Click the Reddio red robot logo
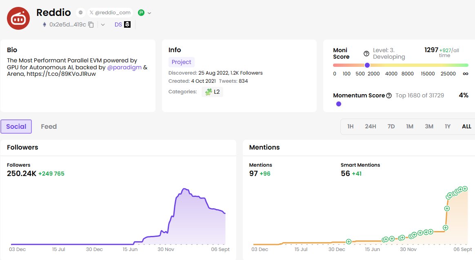The height and width of the screenshot is (260, 475). (x=18, y=18)
